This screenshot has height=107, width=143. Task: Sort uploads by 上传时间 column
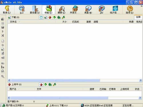coord(126,89)
